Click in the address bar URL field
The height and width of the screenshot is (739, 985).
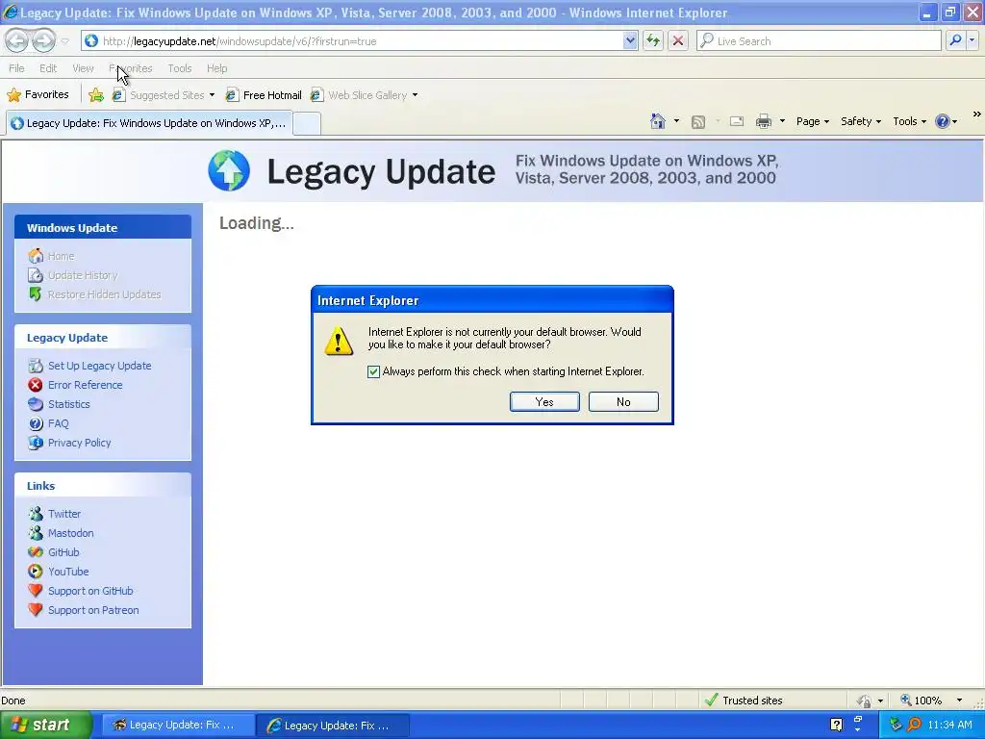[362, 41]
